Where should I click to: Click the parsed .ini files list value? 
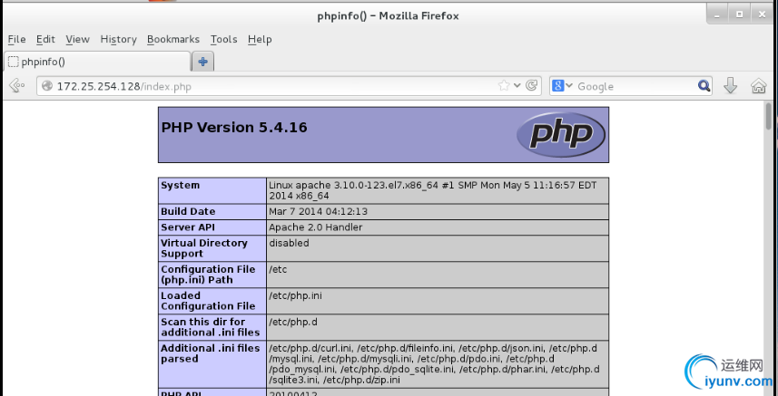tap(435, 363)
